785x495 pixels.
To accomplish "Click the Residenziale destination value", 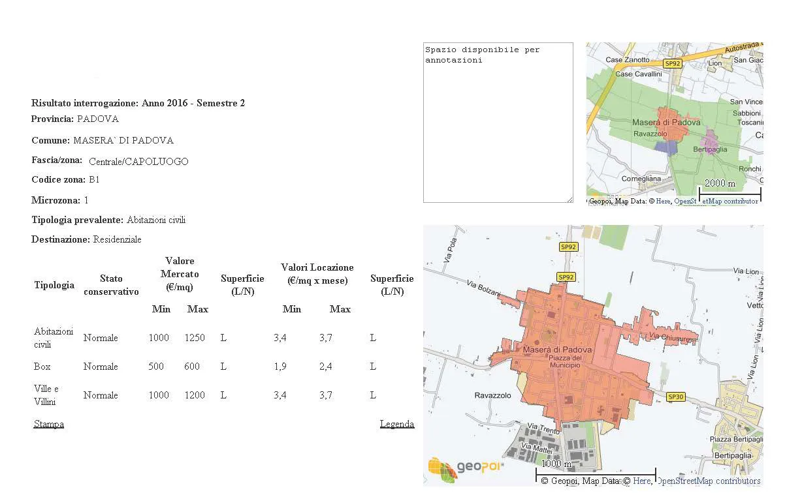I will tap(118, 239).
